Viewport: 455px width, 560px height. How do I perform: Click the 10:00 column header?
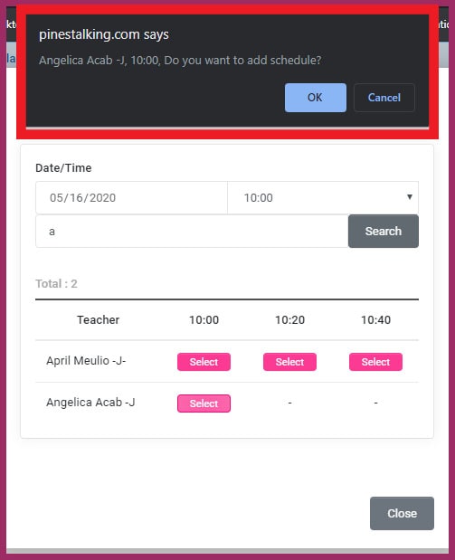pos(204,319)
